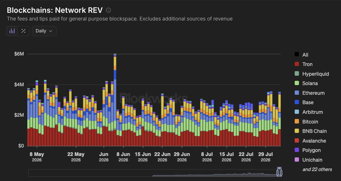Select the Ethereum legend label
This screenshot has height=181, width=341.
tap(313, 93)
